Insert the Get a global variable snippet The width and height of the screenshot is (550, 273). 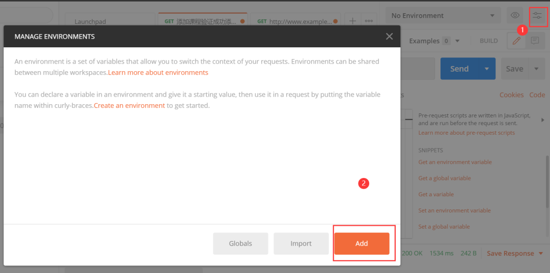tap(445, 178)
